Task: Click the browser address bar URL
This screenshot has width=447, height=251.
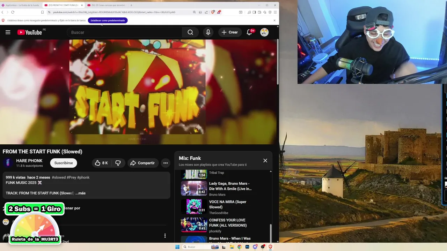Action: (114, 12)
